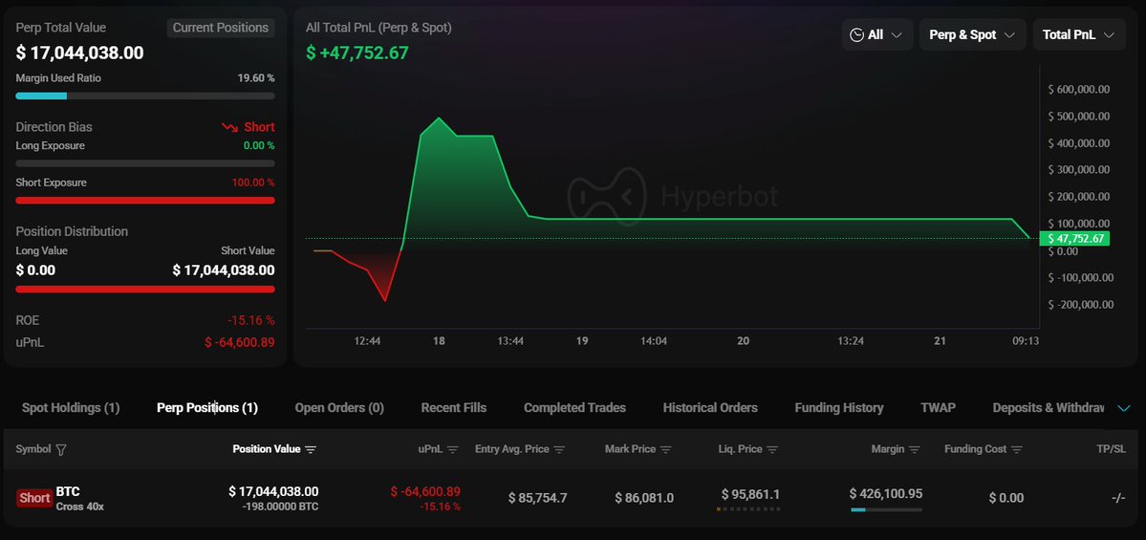
Task: Click the Current Positions button
Action: 221,28
